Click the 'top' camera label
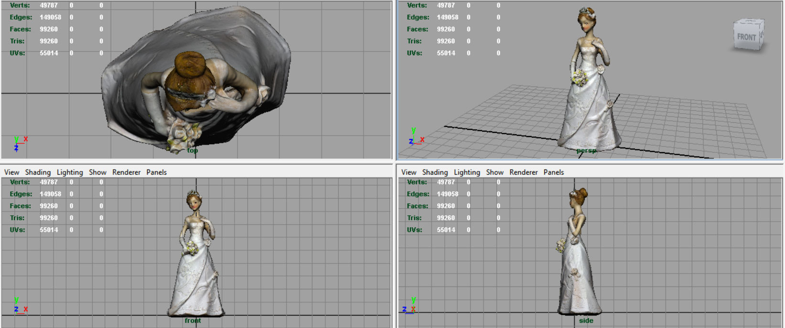 tap(193, 150)
